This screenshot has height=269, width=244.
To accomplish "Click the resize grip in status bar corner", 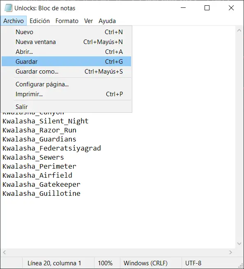I will [241, 265].
